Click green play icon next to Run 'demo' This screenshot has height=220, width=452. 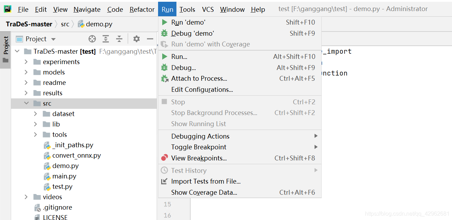tap(165, 23)
